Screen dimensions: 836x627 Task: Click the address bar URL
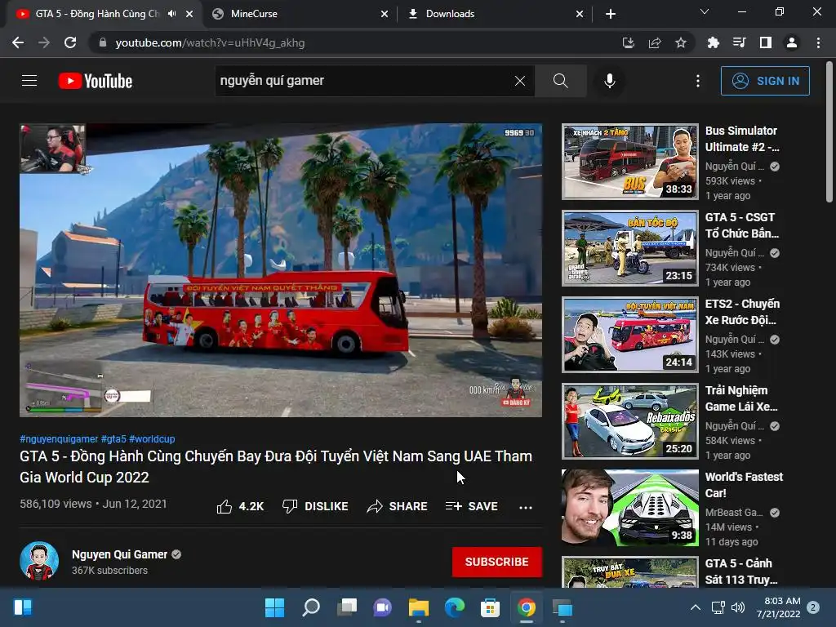pyautogui.click(x=210, y=42)
